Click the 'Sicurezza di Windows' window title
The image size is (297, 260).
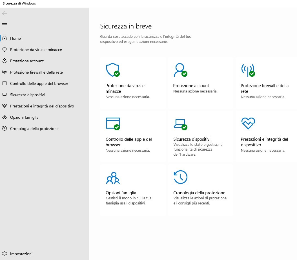[x=19, y=3]
